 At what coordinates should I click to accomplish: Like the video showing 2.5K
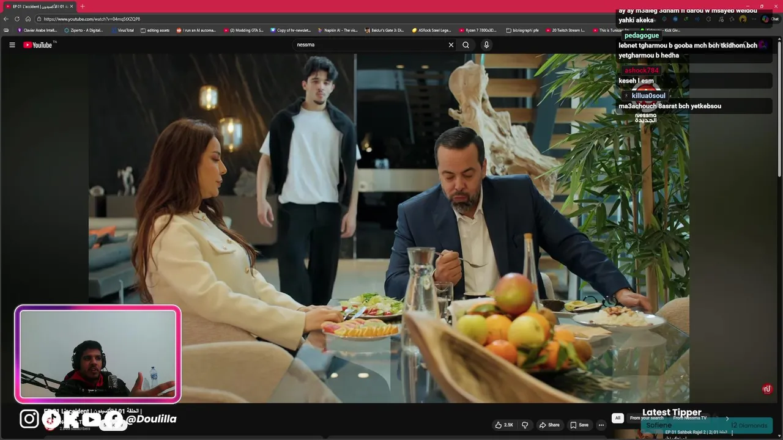pyautogui.click(x=505, y=425)
